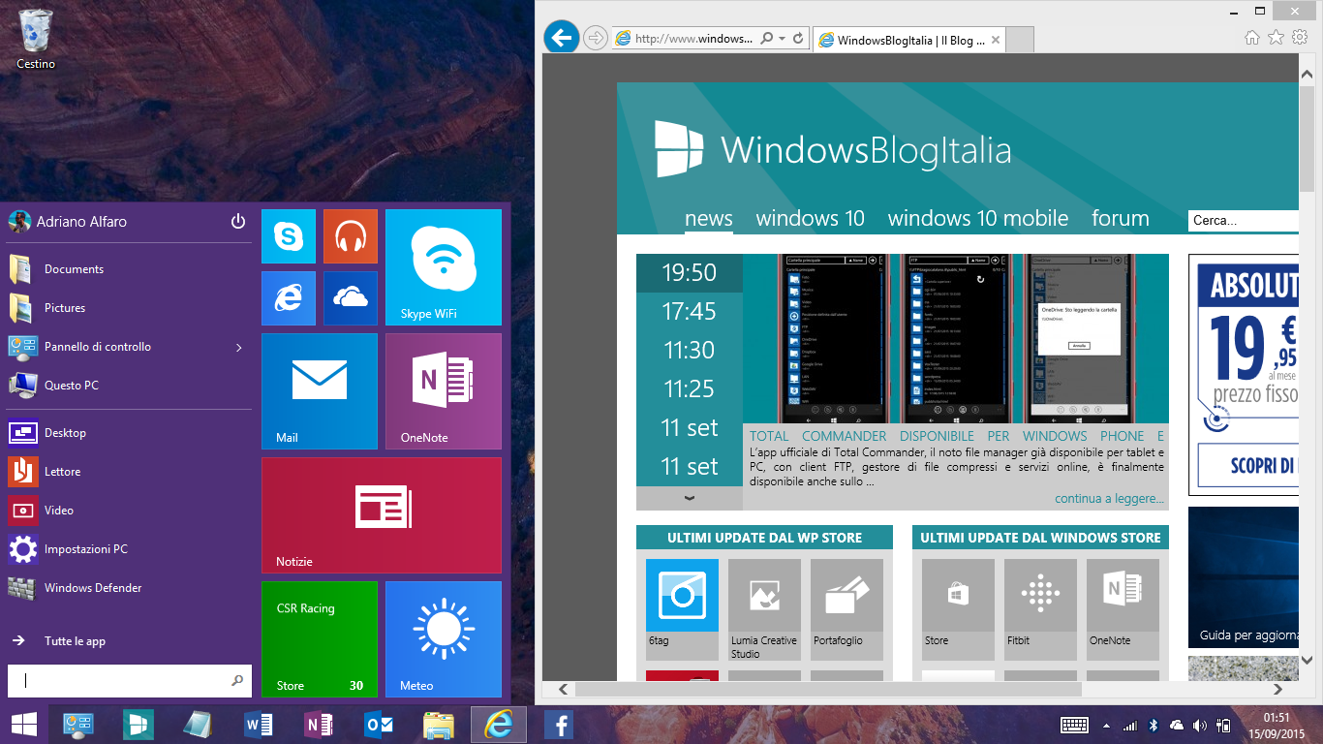Click the IE address bar URL
Viewport: 1323px width, 744px height.
coord(692,39)
